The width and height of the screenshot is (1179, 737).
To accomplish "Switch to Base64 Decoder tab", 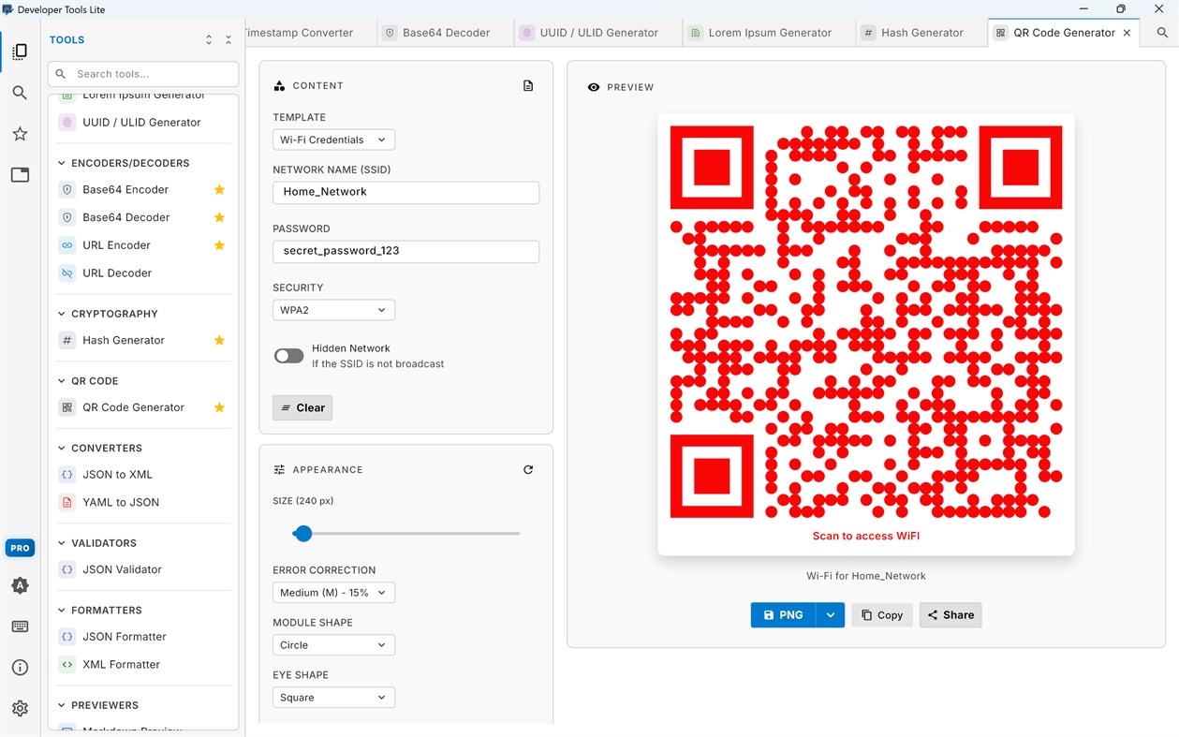I will pyautogui.click(x=446, y=33).
